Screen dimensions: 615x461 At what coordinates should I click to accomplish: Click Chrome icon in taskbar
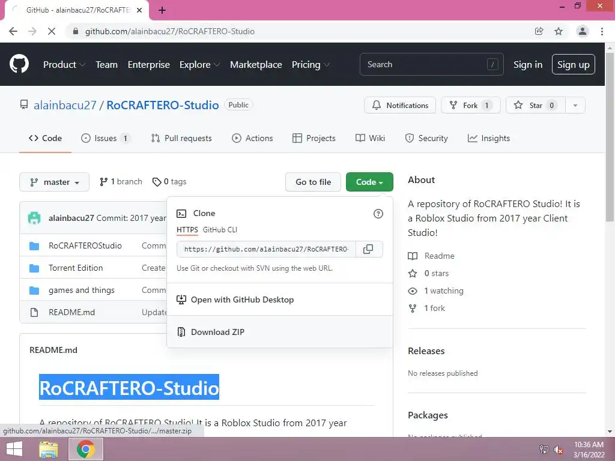(x=86, y=449)
